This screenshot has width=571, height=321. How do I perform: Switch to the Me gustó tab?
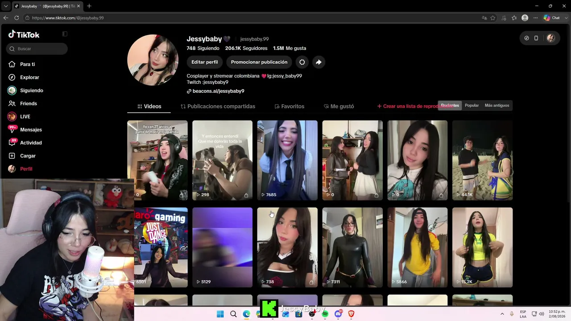coord(339,107)
